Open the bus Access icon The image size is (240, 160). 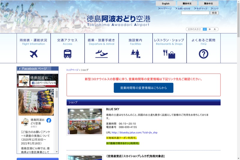point(67,54)
